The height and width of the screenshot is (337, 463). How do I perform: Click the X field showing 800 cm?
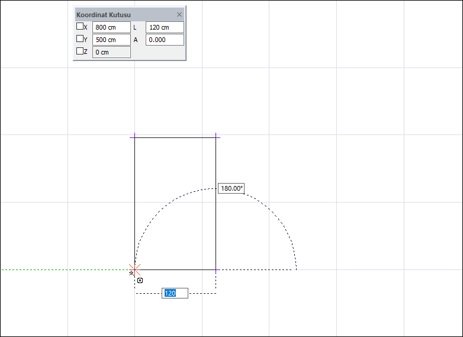pyautogui.click(x=111, y=27)
